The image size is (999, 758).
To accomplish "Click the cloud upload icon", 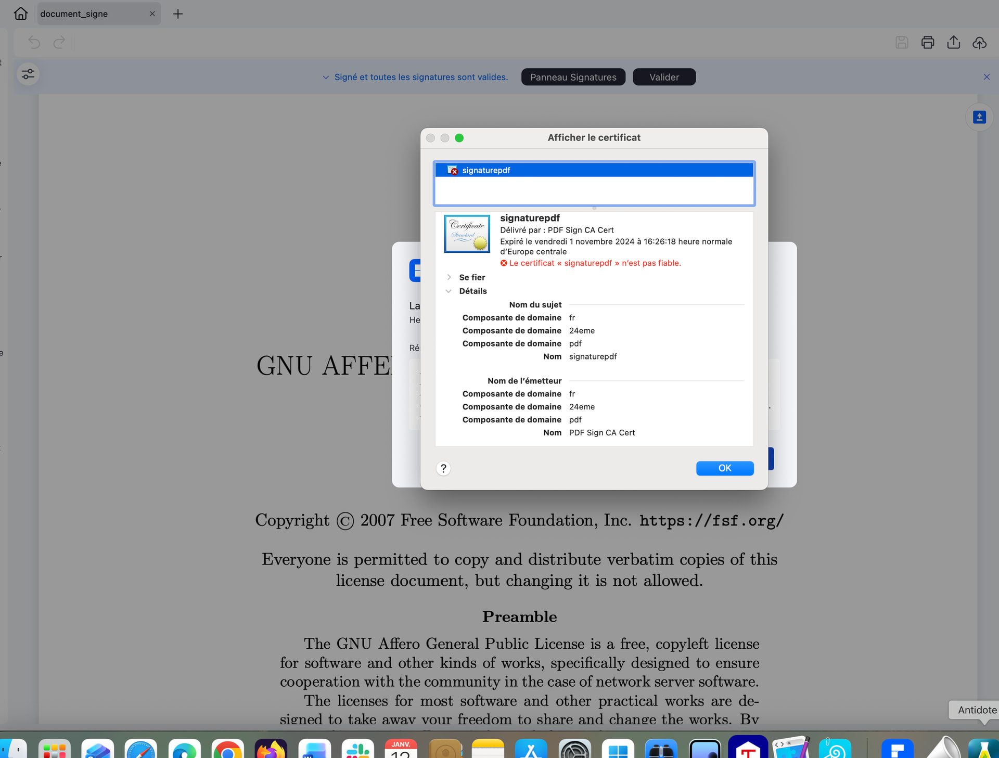I will [979, 42].
